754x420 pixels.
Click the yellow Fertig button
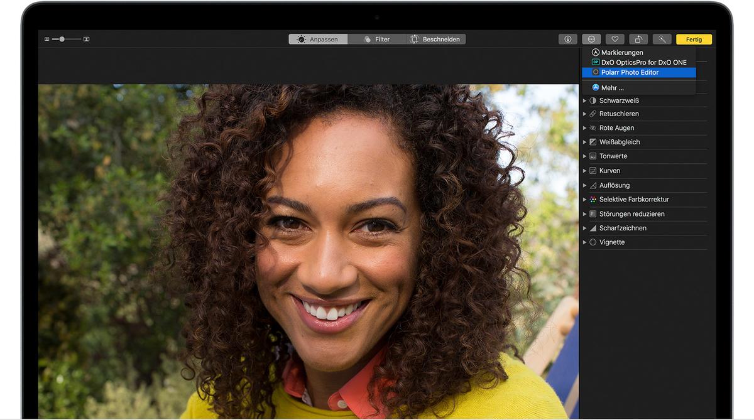pos(694,39)
